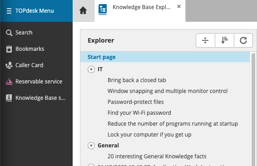
Task: Click the Knowledge Base info book icon
Action: [x=9, y=98]
